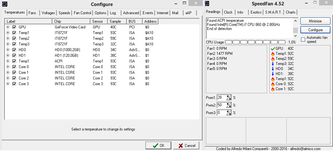The width and height of the screenshot is (333, 151).
Task: Open the Mail tab
Action: (177, 13)
